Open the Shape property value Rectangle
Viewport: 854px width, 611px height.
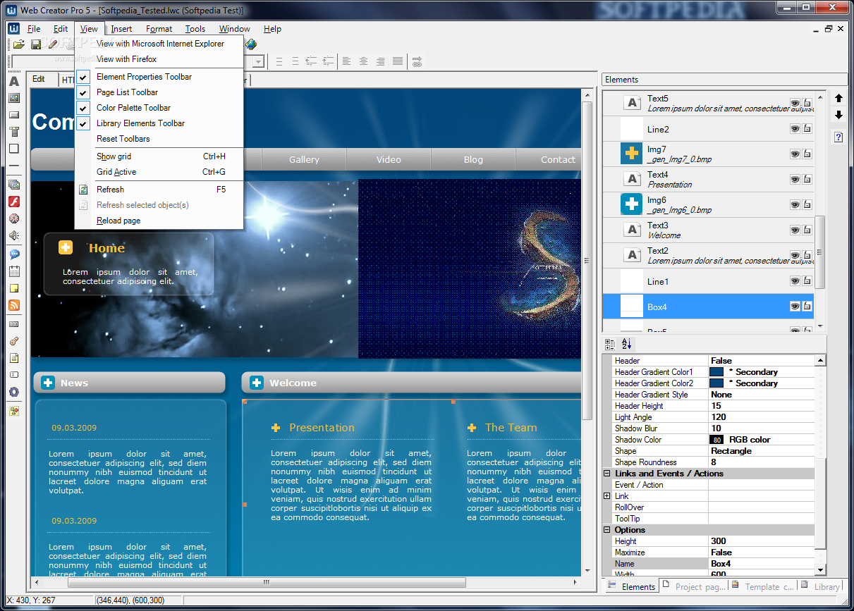761,451
